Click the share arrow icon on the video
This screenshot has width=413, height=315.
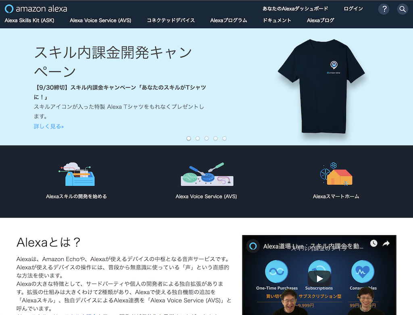(386, 243)
